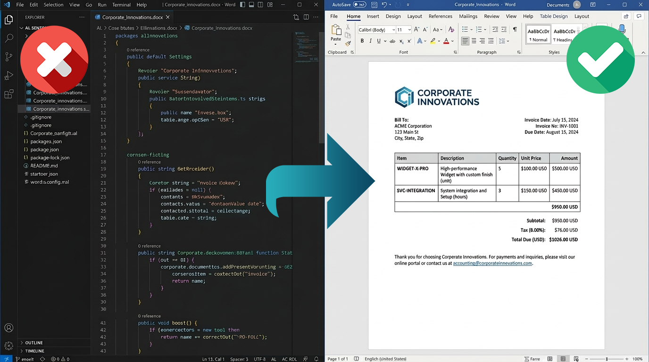Toggle Underline formatting in Word
Screen dimensions: 649x362
378,41
